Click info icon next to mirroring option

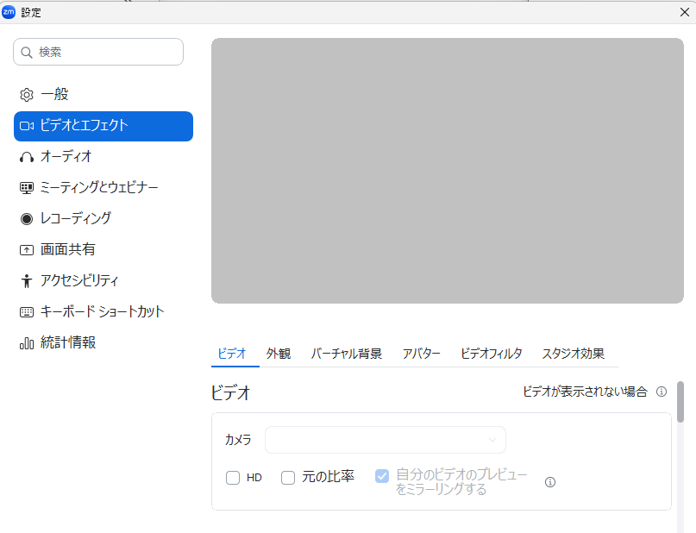[x=550, y=482]
